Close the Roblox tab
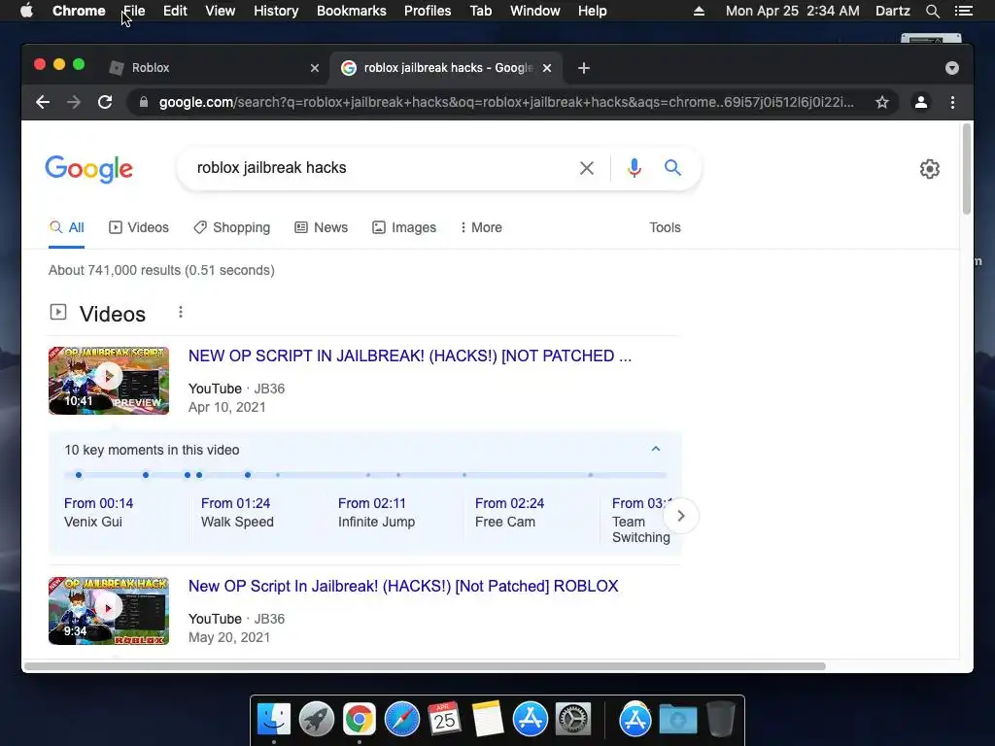Screen dimensions: 995x746 point(315,68)
